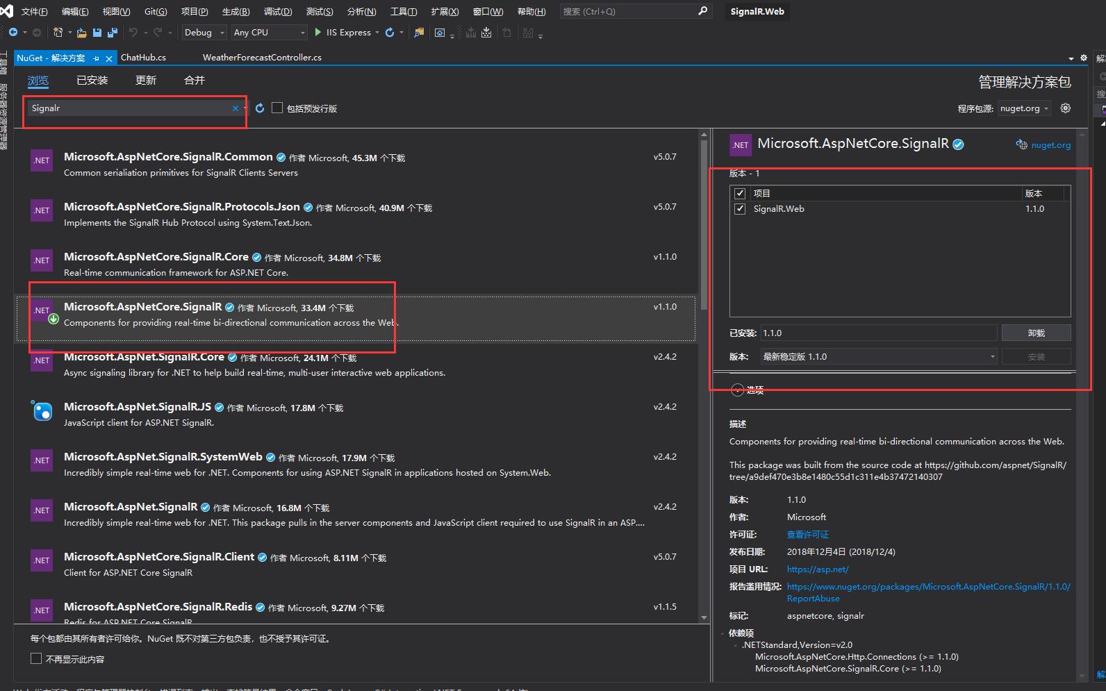The height and width of the screenshot is (691, 1106).
Task: Open the ReportAbuse nuget.org link
Action: pos(928,592)
